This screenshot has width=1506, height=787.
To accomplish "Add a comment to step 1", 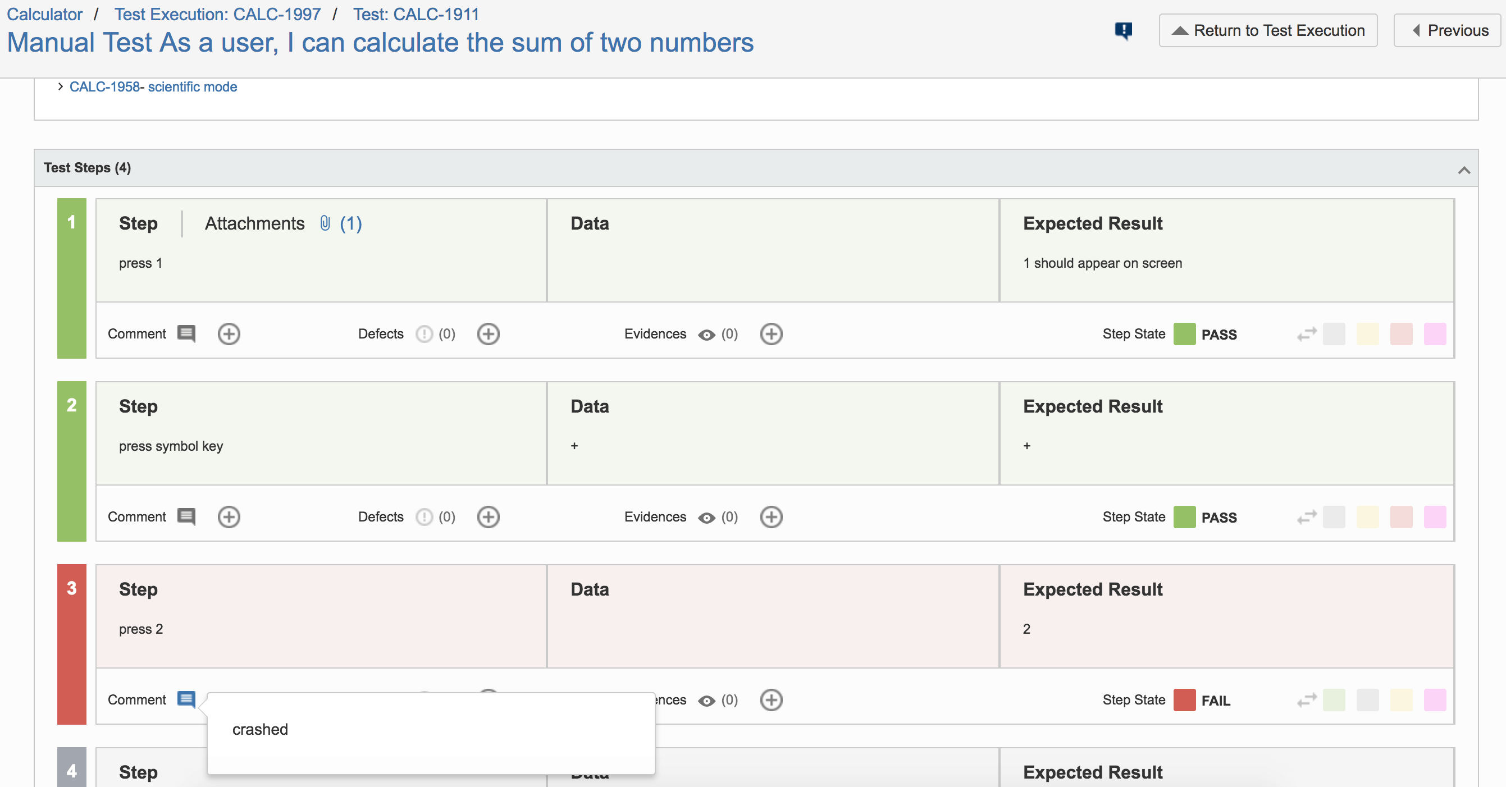I will click(229, 334).
